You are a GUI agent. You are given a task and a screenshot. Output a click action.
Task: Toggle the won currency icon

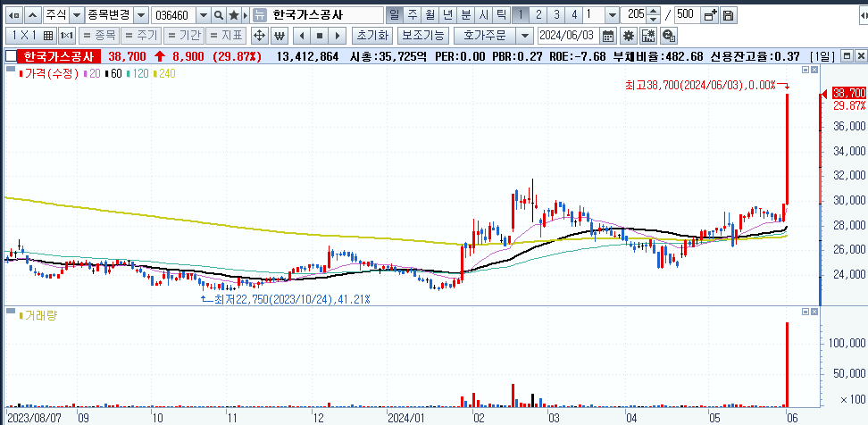click(280, 36)
